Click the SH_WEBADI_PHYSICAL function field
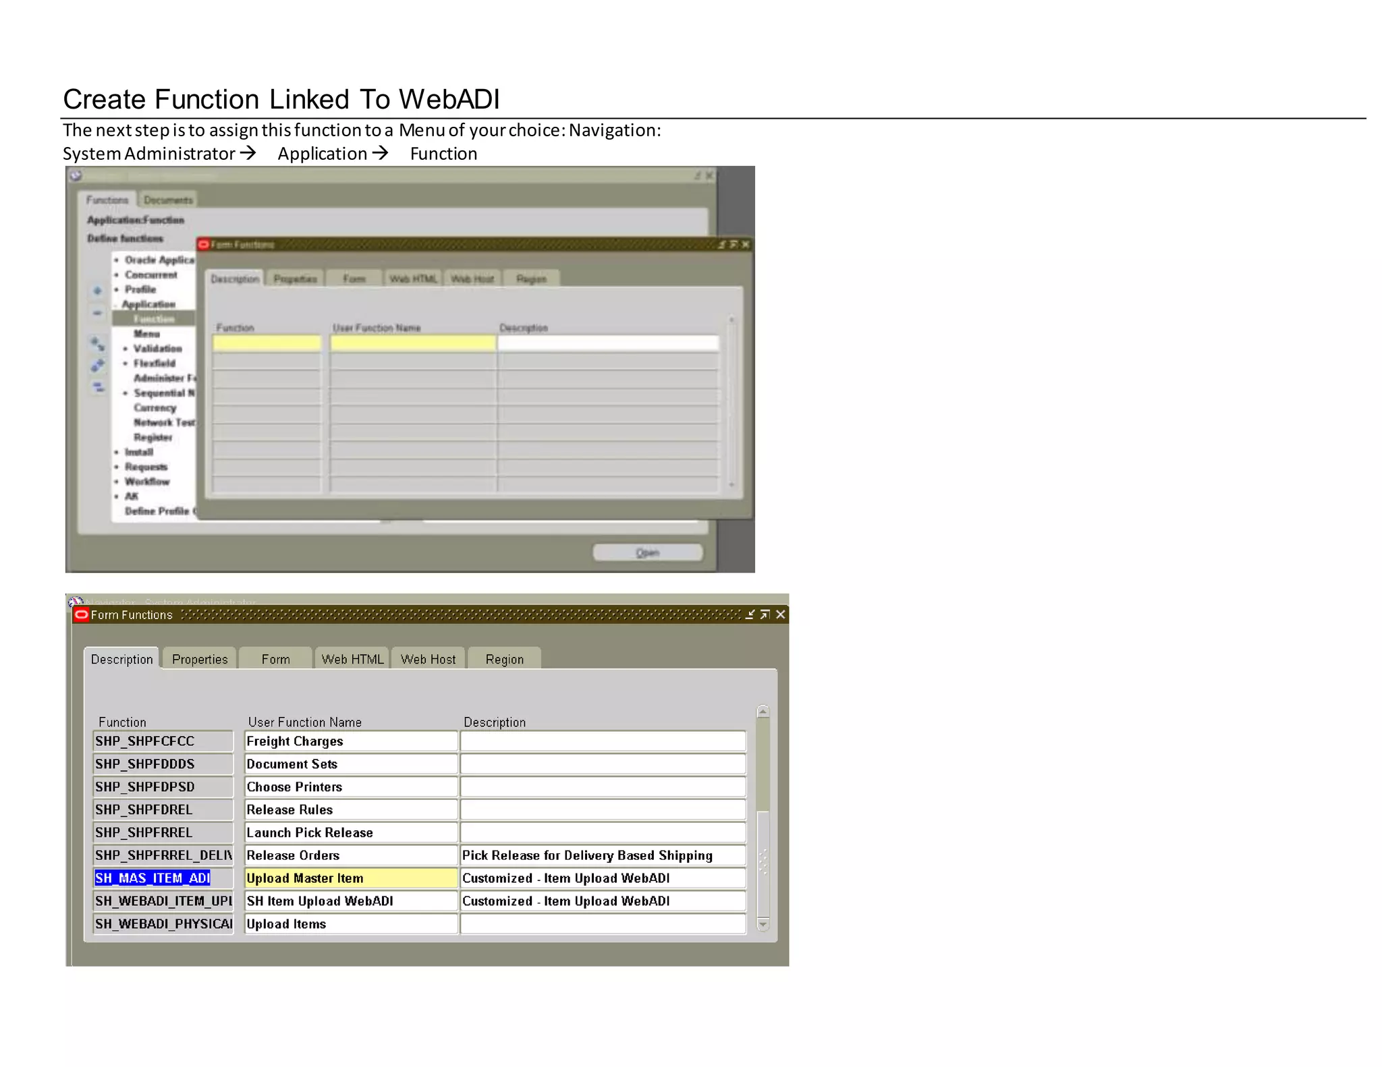This screenshot has height=1067, width=1382. [163, 924]
